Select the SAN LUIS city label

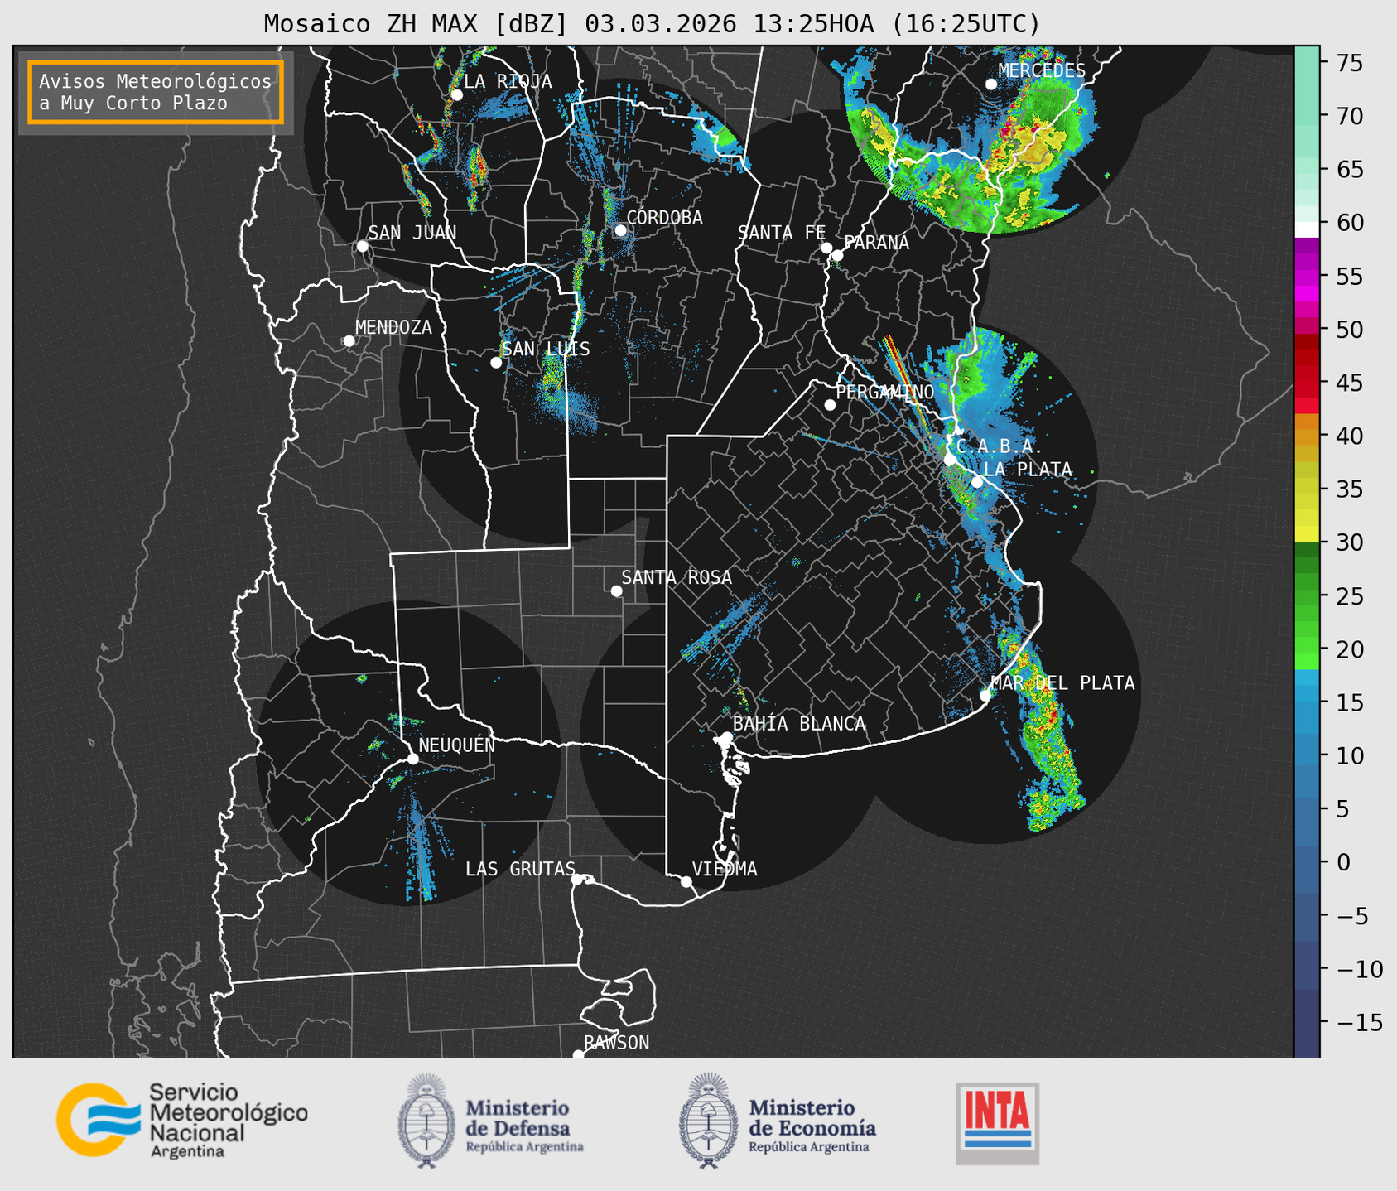coord(547,349)
